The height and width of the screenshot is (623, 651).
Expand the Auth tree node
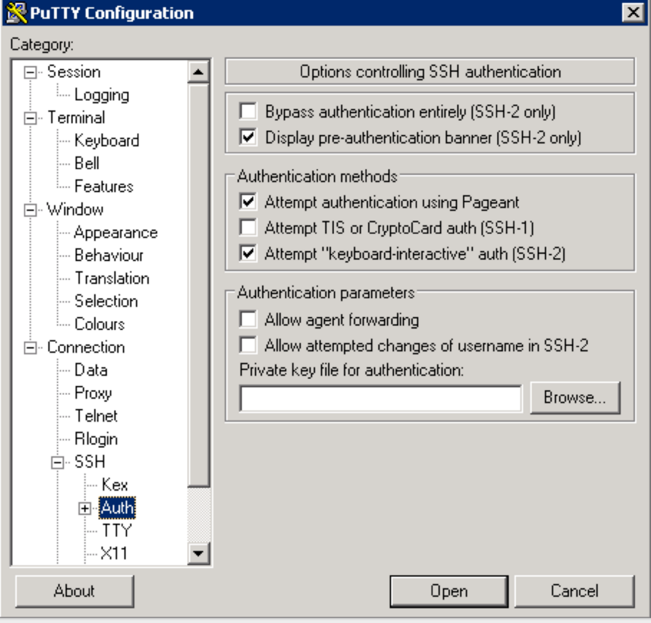(85, 508)
